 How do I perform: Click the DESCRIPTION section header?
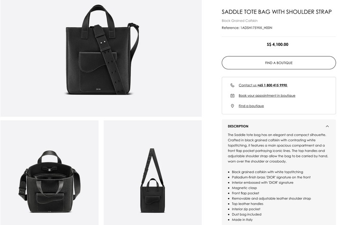click(238, 126)
